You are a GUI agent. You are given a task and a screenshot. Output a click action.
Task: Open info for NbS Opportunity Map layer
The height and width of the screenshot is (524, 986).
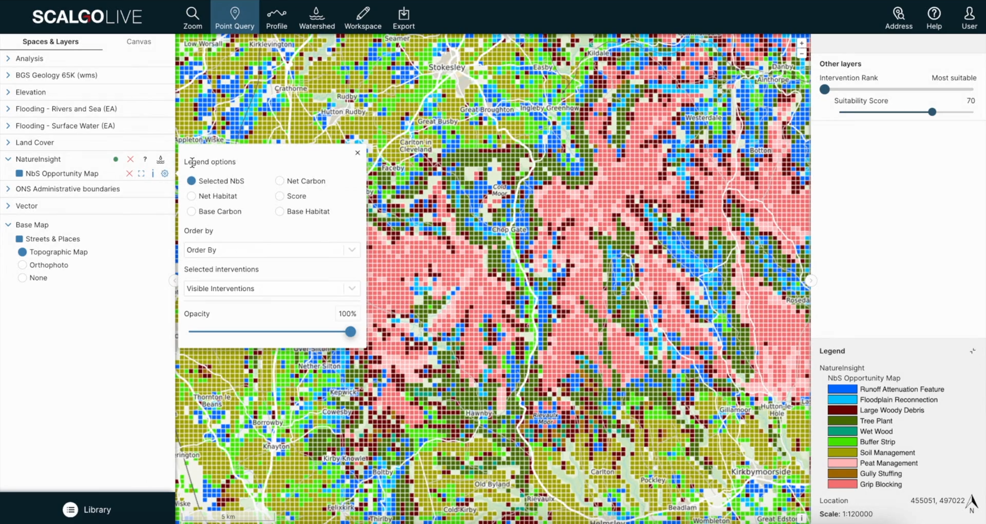click(x=153, y=173)
